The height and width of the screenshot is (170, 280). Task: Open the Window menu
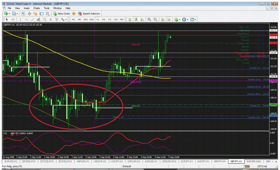(57, 8)
